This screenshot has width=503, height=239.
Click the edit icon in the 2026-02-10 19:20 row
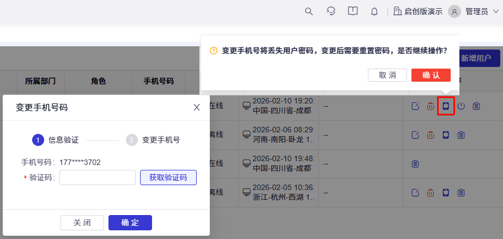pos(415,106)
